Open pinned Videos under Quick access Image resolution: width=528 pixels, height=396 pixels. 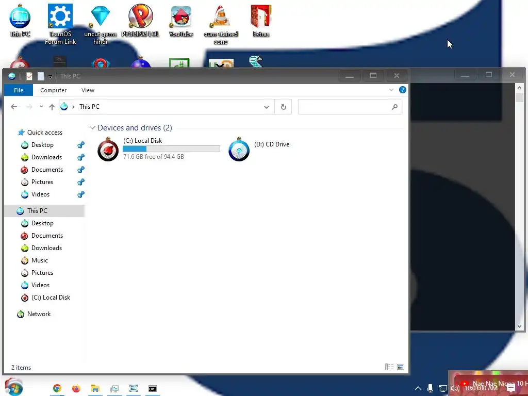(40, 194)
